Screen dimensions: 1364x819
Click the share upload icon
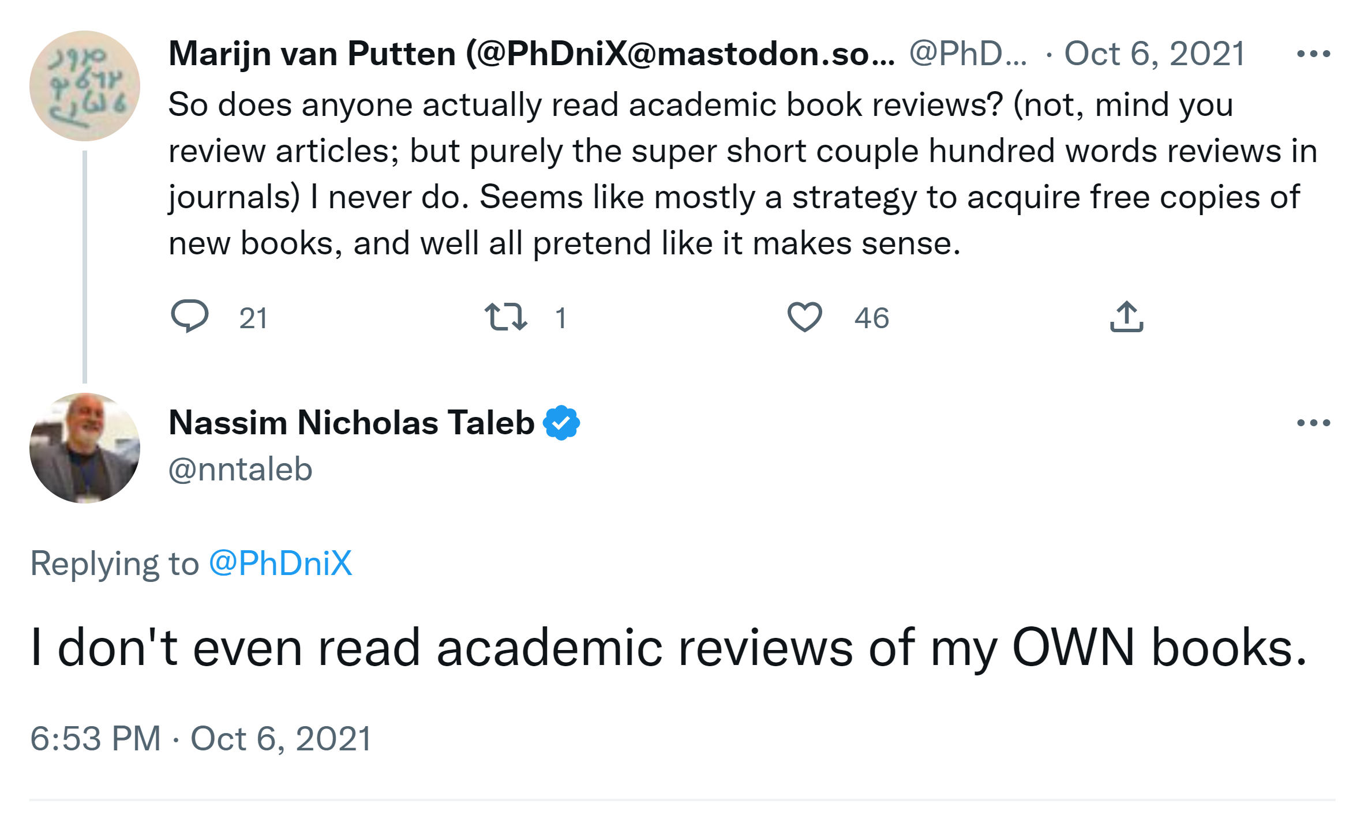tap(1126, 317)
